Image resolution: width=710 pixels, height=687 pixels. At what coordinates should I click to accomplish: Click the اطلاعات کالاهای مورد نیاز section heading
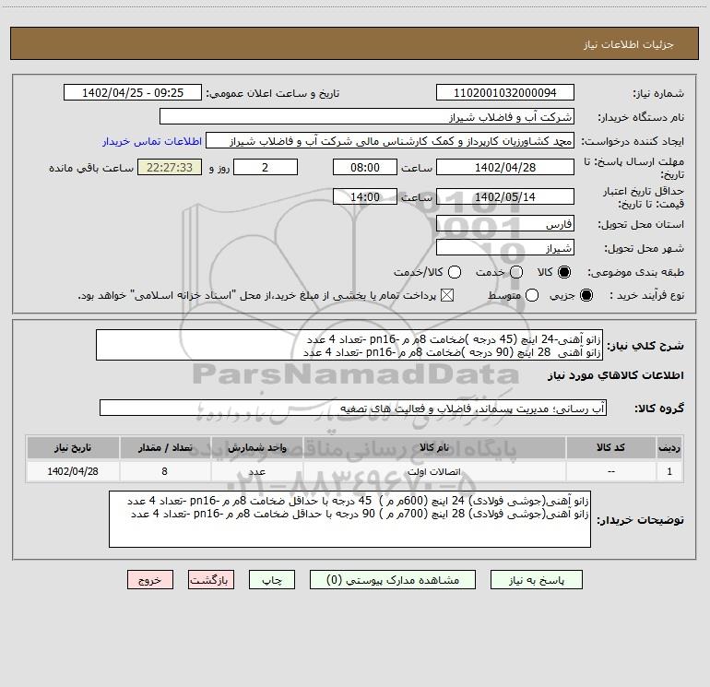pyautogui.click(x=616, y=375)
